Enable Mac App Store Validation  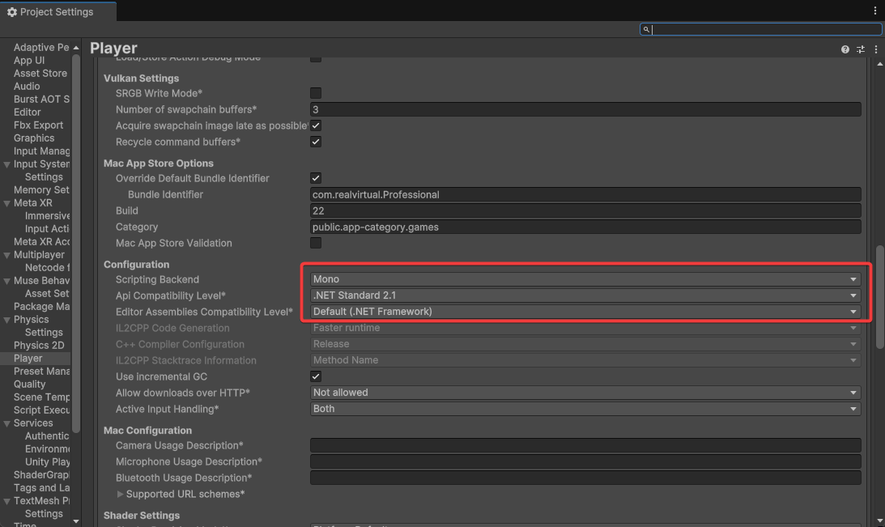pyautogui.click(x=316, y=243)
